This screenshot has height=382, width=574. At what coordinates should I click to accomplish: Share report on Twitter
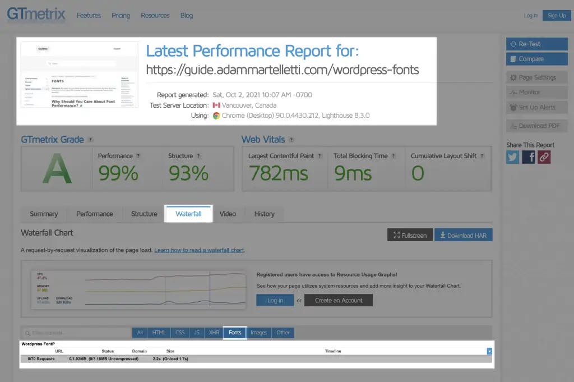pos(512,157)
